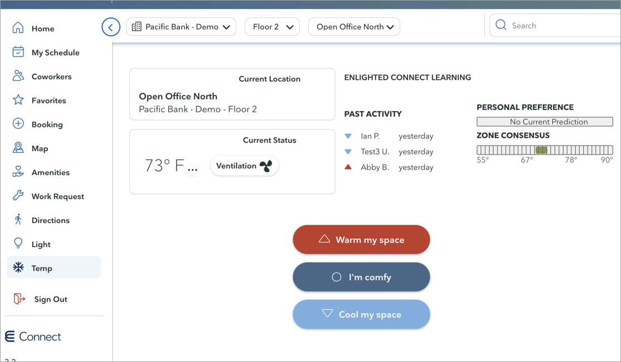
Task: Click the 55° scale label
Action: [482, 160]
